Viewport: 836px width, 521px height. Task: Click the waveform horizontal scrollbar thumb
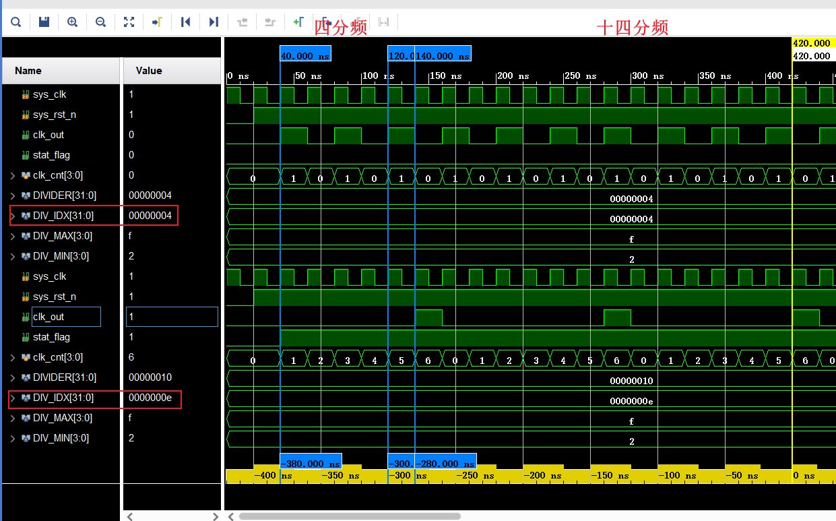click(349, 516)
